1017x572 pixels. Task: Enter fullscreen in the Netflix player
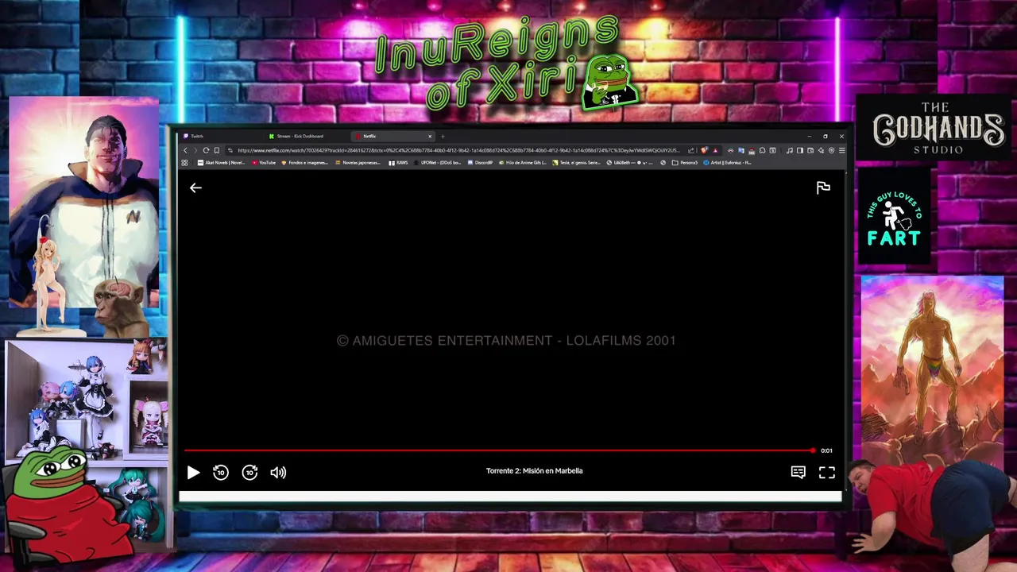[x=827, y=472]
